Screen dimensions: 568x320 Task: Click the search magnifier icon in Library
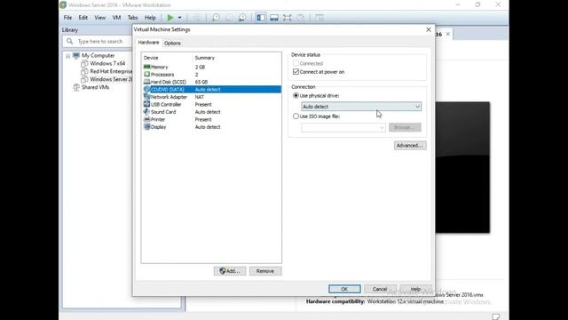click(x=69, y=42)
